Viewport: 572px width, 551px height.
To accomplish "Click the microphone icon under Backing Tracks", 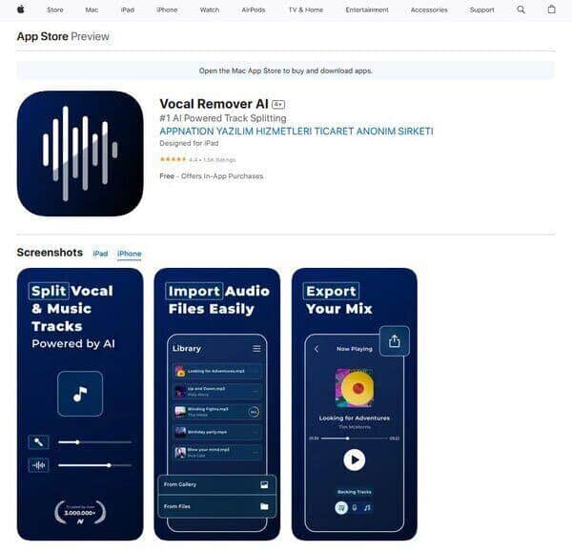I will point(355,507).
